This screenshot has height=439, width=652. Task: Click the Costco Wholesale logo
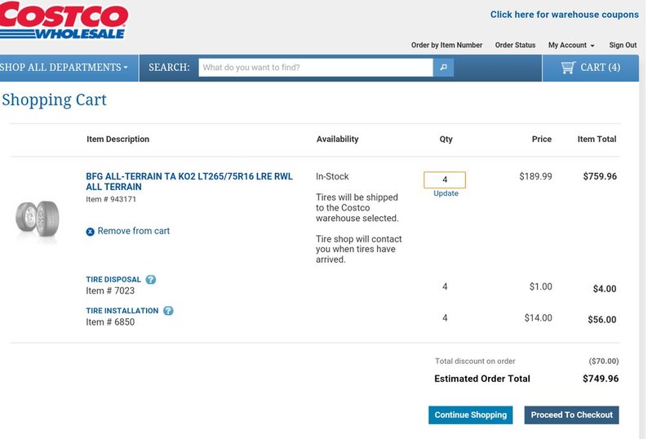63,20
